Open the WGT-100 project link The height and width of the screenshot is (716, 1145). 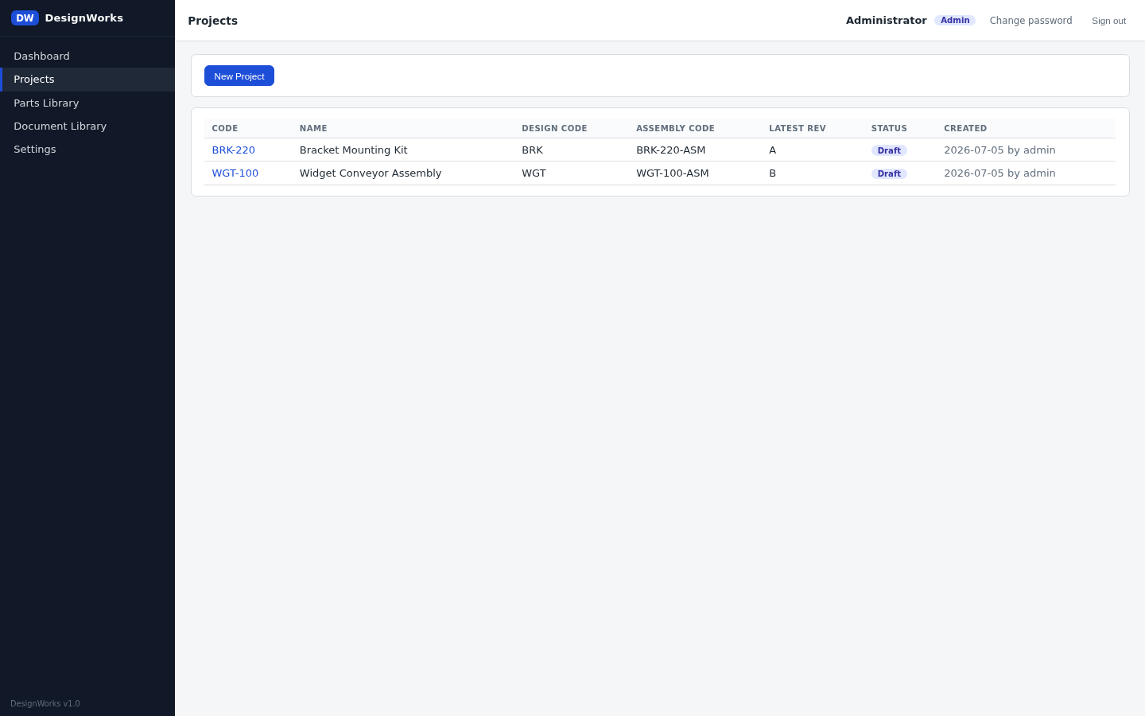(235, 173)
